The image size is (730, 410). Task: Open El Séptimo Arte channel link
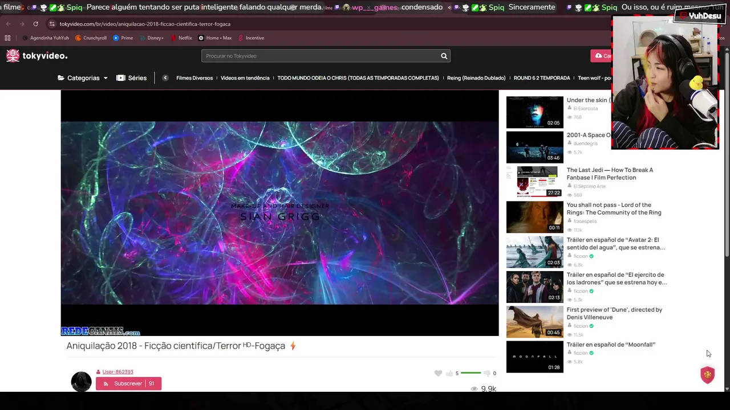tap(589, 186)
